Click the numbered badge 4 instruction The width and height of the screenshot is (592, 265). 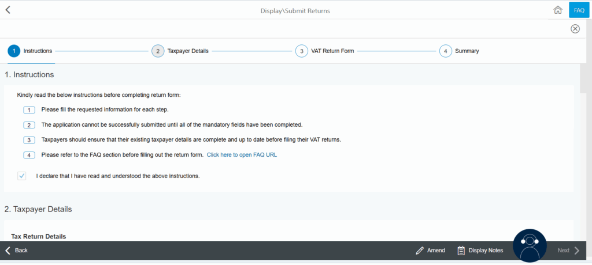[x=29, y=155]
